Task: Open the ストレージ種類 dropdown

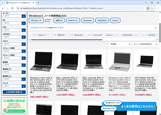Action: pyautogui.click(x=14, y=51)
